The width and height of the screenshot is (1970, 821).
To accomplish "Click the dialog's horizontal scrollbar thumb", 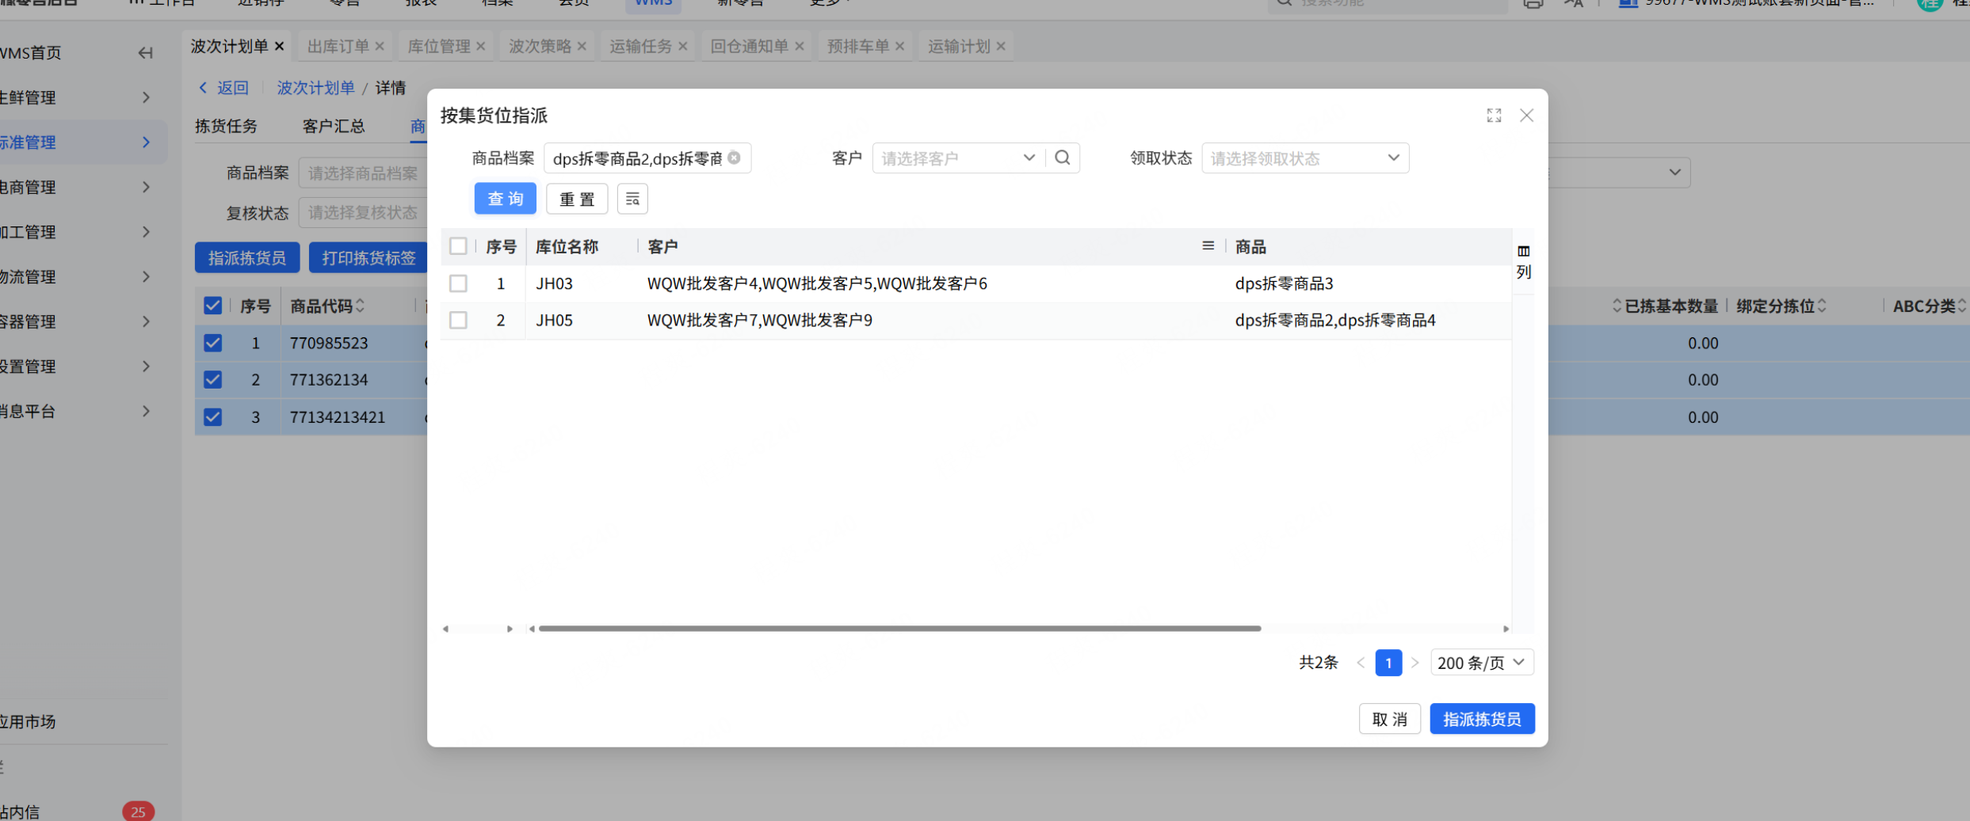I will click(899, 629).
